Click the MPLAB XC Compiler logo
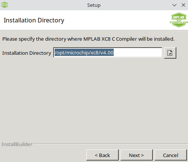Image resolution: width=188 pixels, height=162 pixels. pyautogui.click(x=179, y=20)
